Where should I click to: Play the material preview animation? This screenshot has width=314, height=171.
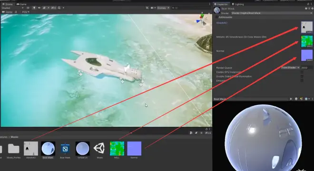[x=291, y=99]
